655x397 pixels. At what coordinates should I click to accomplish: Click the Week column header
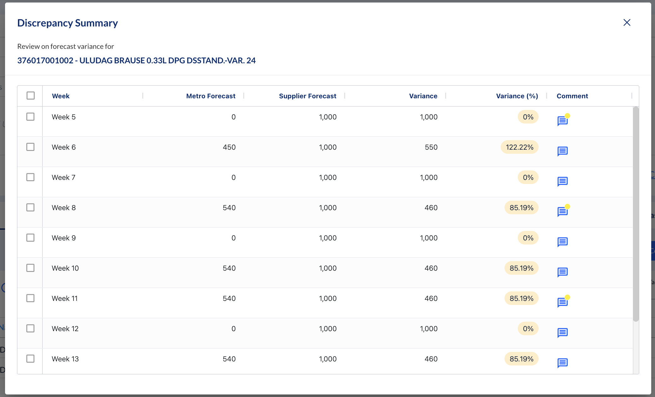61,96
